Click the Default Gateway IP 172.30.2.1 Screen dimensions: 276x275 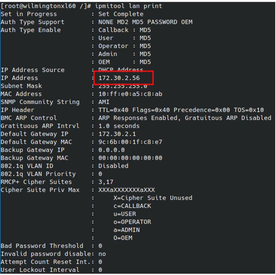117,134
